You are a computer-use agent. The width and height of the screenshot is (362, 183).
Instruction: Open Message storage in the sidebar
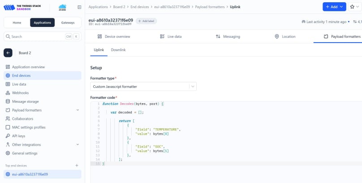pos(43,101)
